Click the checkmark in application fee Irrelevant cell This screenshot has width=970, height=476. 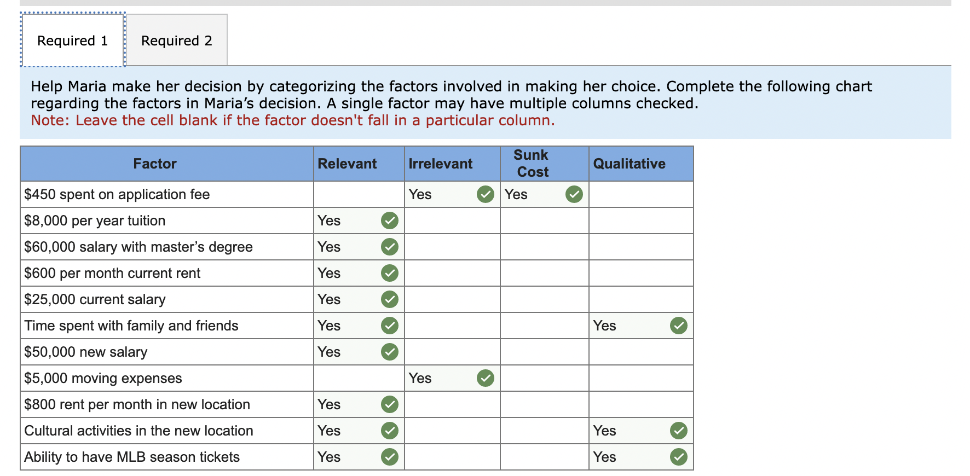[x=486, y=194]
